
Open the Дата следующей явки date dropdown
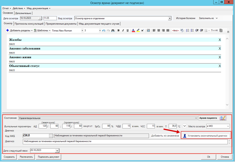coord(57,151)
